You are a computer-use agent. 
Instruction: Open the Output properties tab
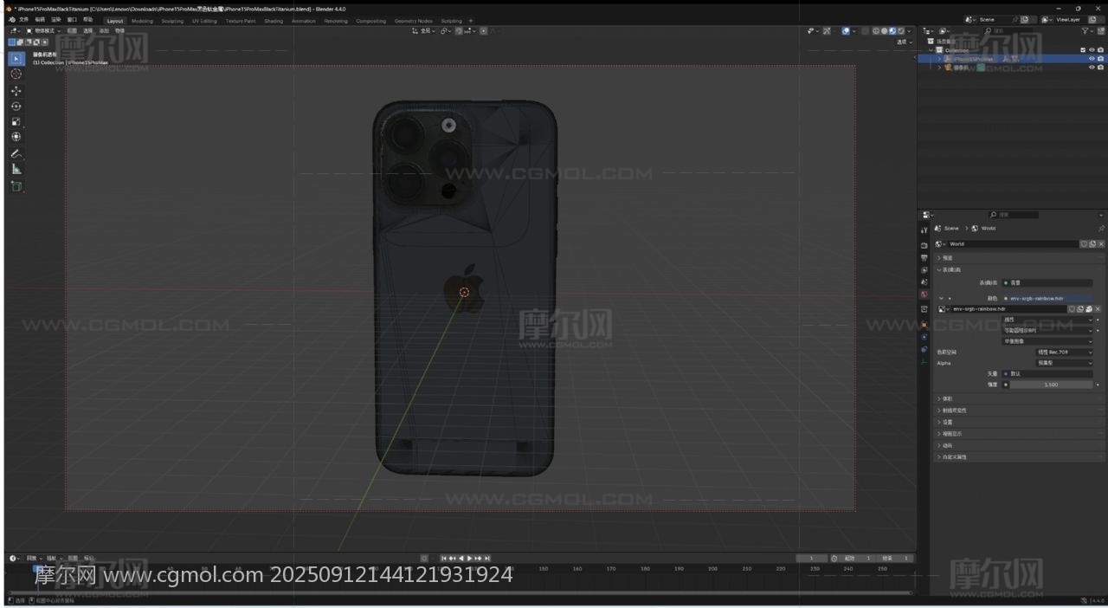924,258
